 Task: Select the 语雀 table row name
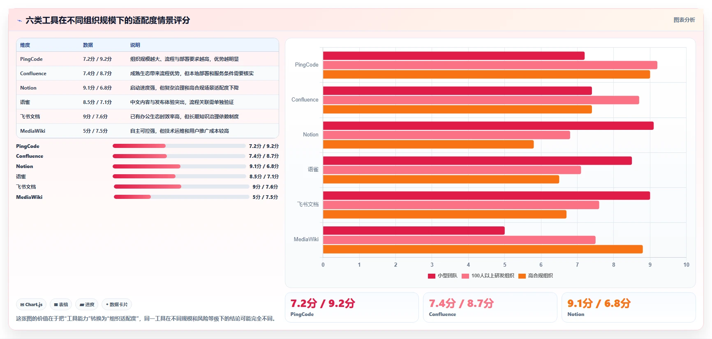[25, 102]
